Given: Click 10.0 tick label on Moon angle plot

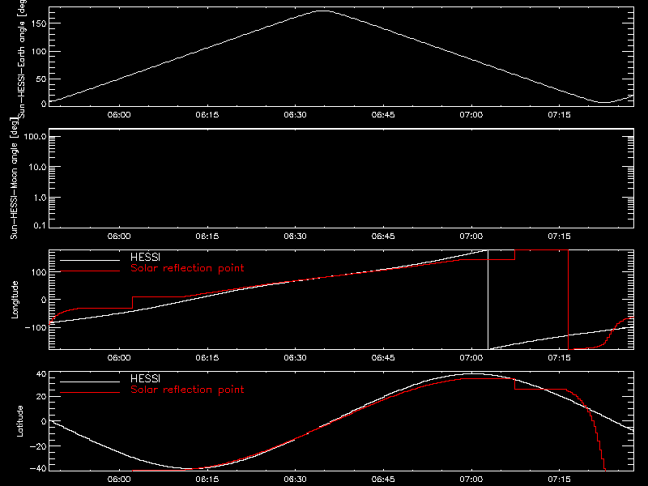Looking at the screenshot, I should (37, 168).
